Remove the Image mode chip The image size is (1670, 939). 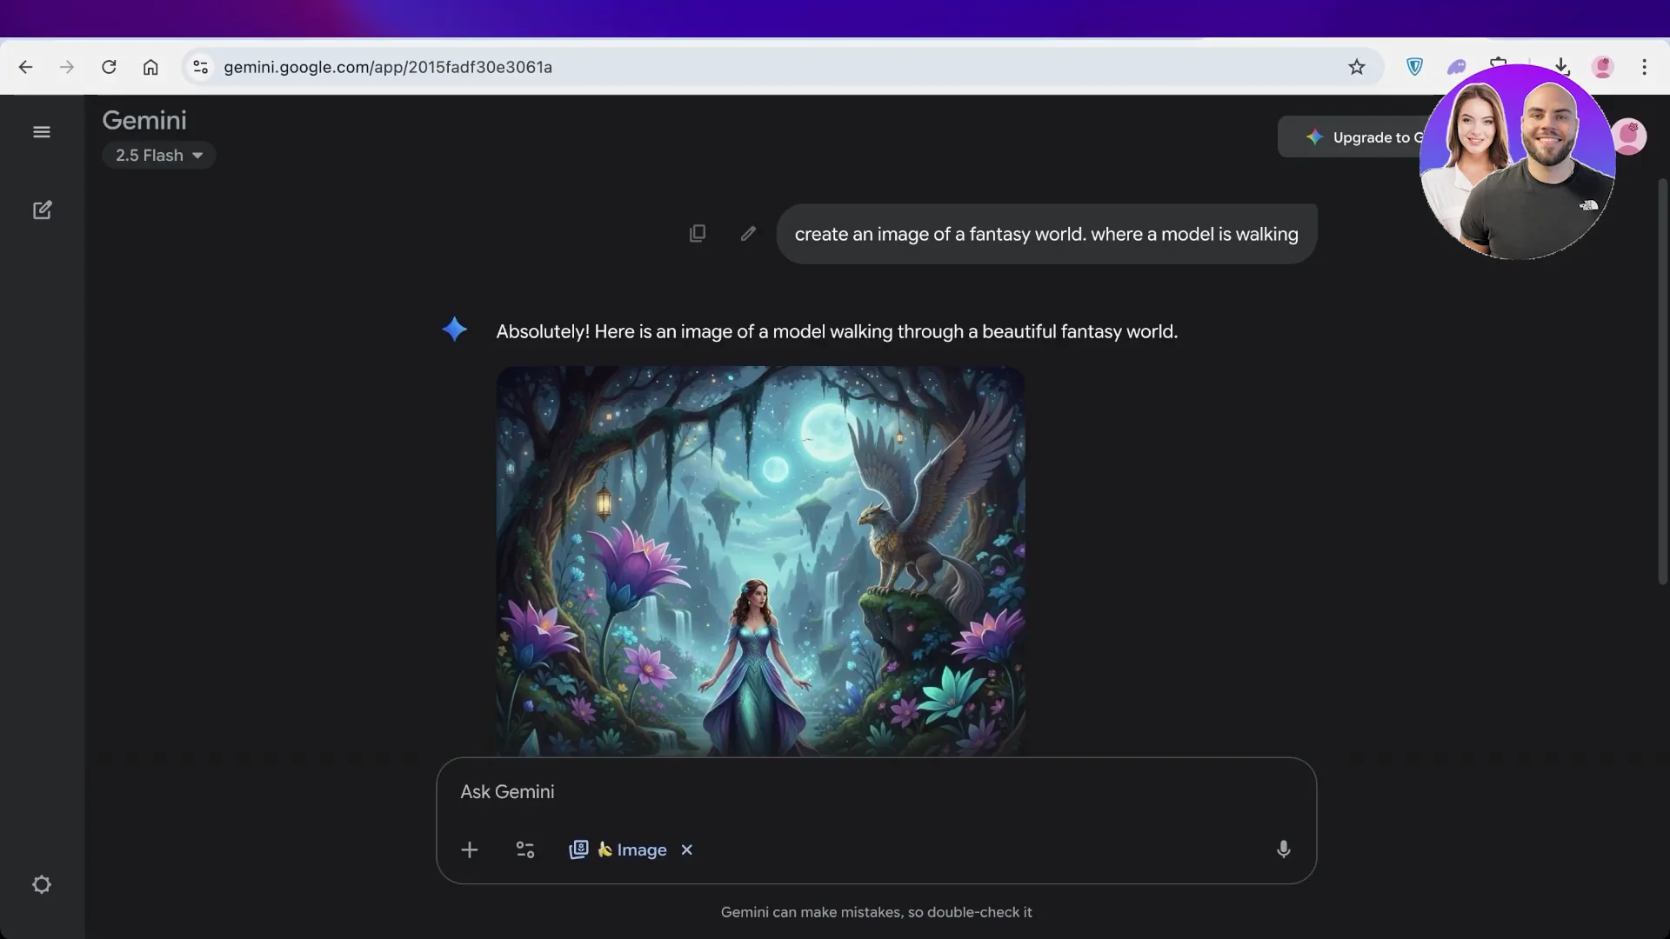(686, 850)
